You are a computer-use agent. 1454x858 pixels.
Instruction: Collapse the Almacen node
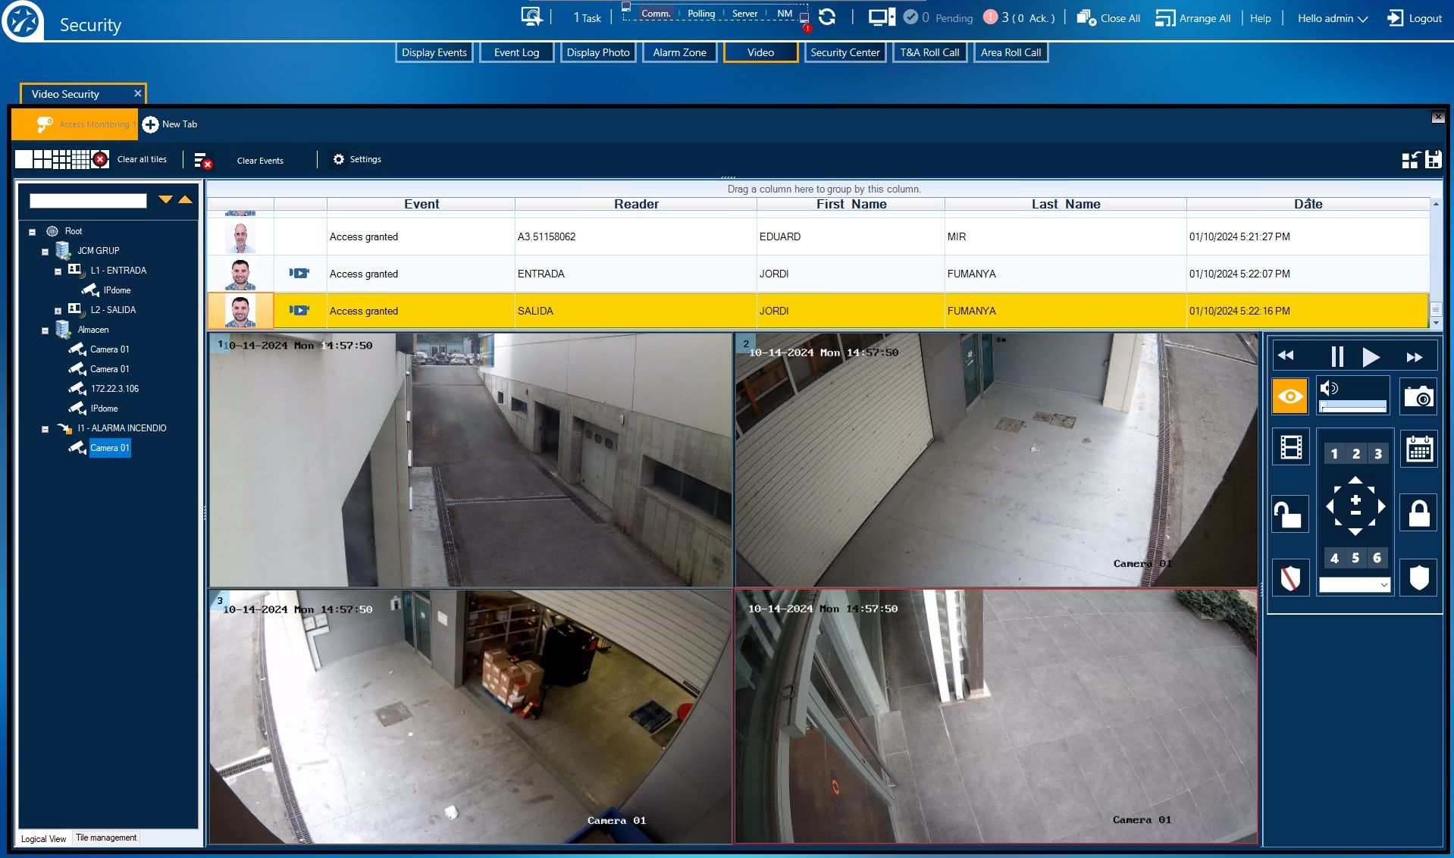point(45,330)
